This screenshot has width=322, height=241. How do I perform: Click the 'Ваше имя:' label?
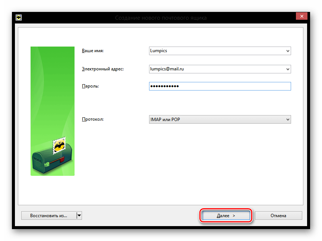[93, 51]
